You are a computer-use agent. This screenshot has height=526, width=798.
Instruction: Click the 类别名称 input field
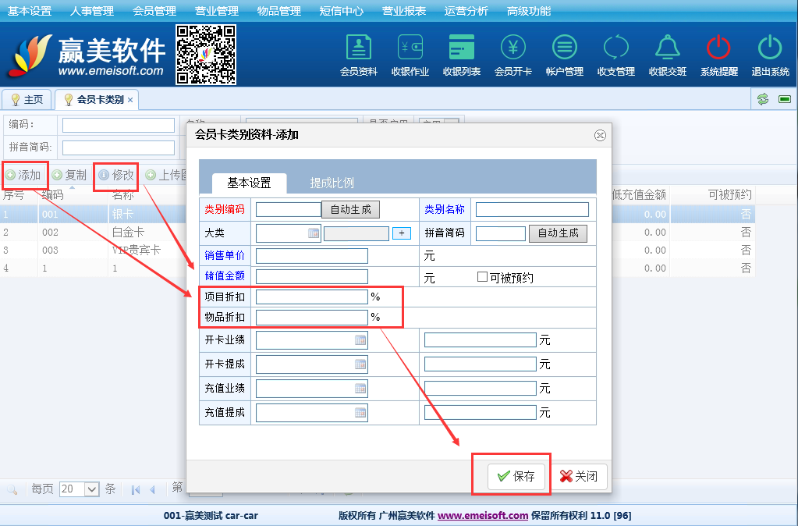point(532,209)
